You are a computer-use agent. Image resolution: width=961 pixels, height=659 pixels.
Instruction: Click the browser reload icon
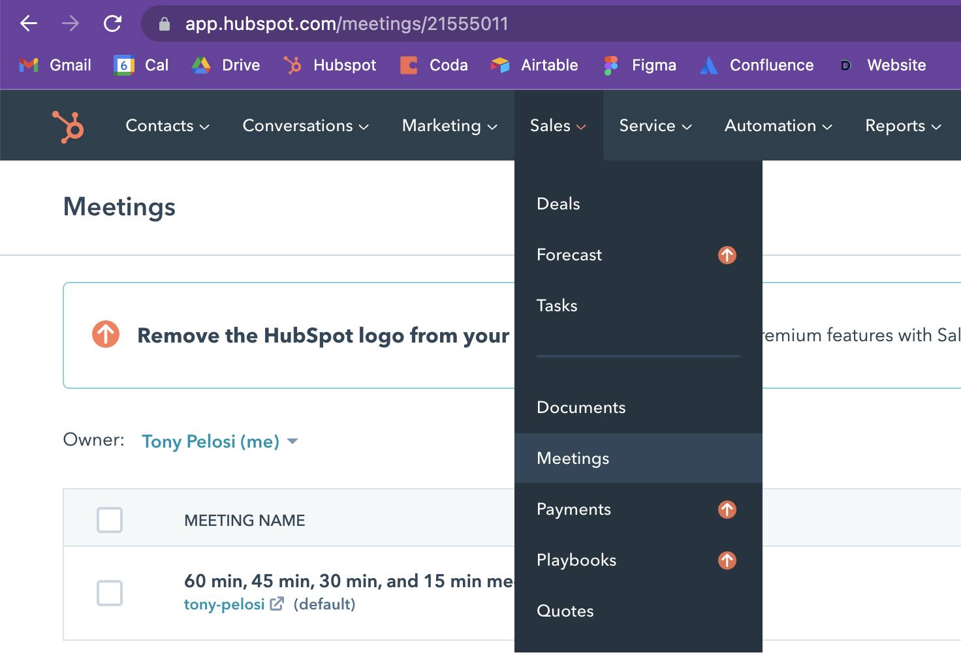tap(112, 24)
